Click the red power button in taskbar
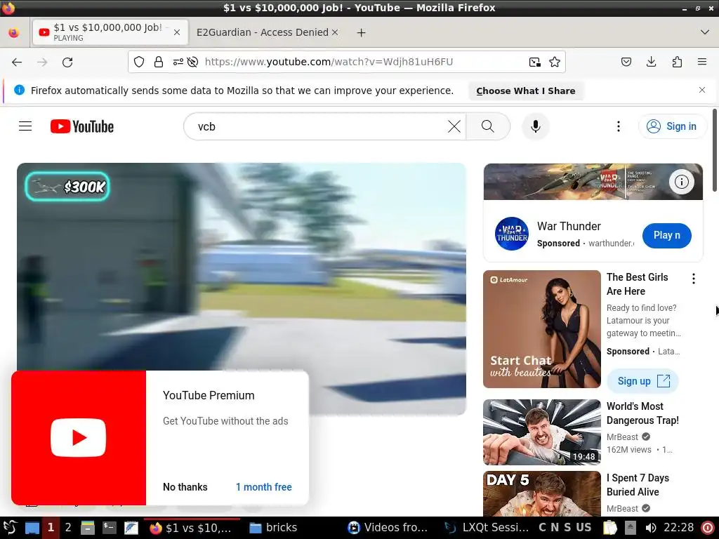 pos(708,528)
